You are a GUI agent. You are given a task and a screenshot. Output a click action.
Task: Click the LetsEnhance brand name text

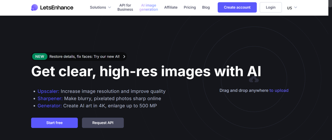pos(57,8)
